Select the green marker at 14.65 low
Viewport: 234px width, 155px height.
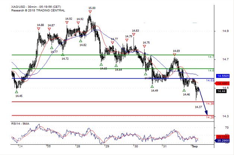click(x=101, y=64)
